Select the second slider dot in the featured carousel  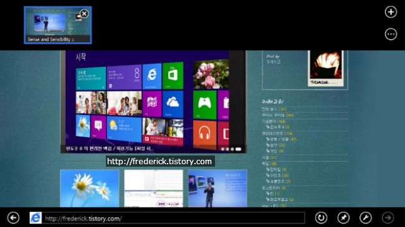[227, 149]
